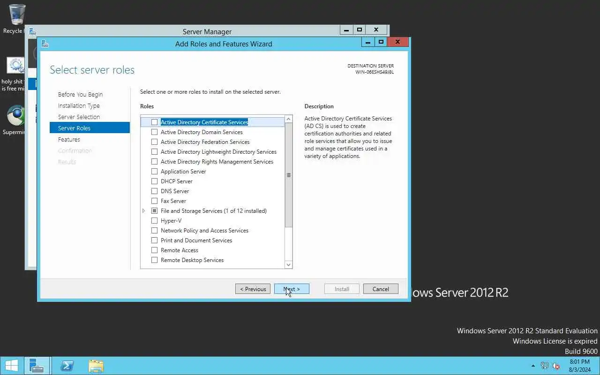Select 'DNS Server' role label

(x=175, y=191)
